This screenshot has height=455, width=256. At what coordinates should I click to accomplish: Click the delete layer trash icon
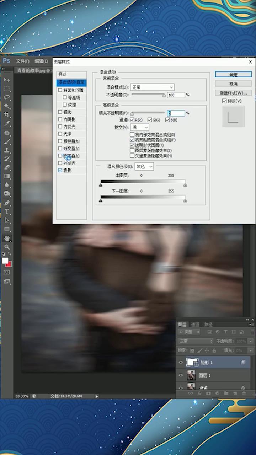pyautogui.click(x=244, y=394)
